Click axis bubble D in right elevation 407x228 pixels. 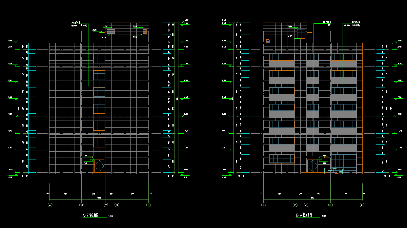click(x=295, y=205)
